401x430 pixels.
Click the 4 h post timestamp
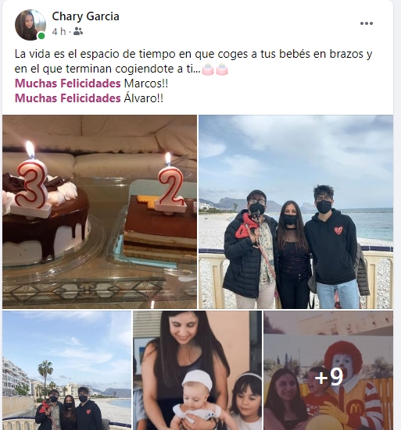[x=59, y=31]
